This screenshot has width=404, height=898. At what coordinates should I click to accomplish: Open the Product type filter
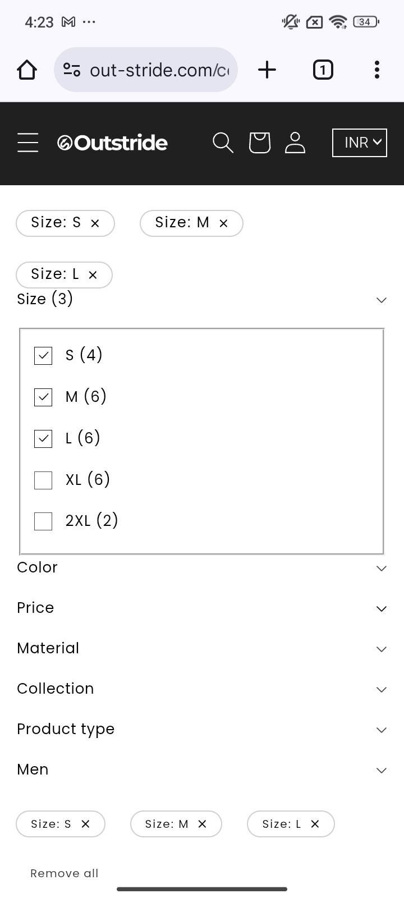pos(202,730)
